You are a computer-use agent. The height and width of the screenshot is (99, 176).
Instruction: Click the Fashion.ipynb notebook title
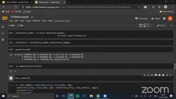pos(21,17)
